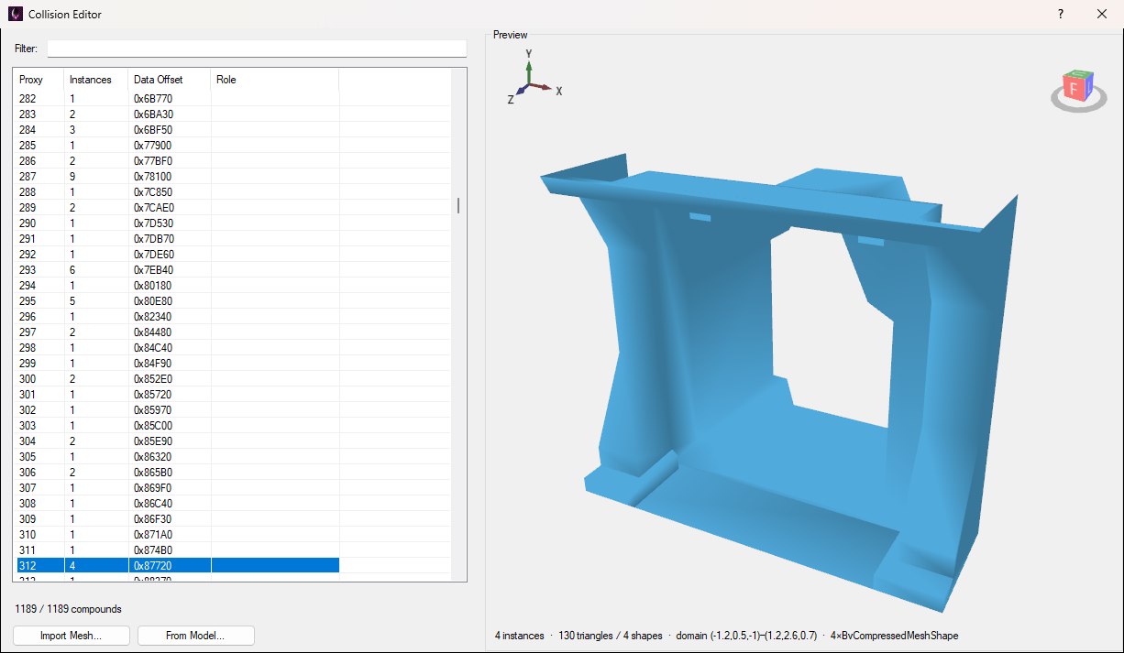Viewport: 1124px width, 653px height.
Task: Select proxy row 289
Action: click(x=178, y=207)
